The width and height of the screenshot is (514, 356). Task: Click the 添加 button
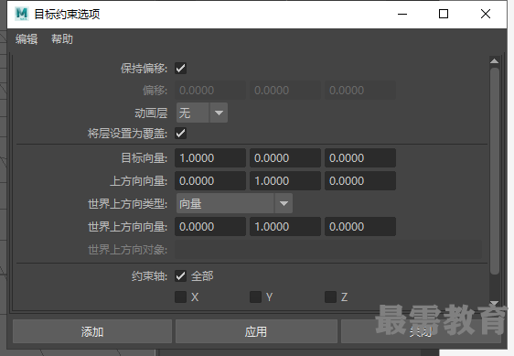point(92,331)
